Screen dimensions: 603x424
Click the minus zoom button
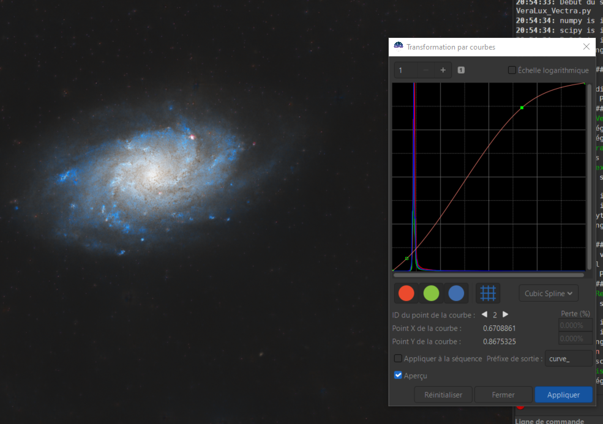point(425,70)
